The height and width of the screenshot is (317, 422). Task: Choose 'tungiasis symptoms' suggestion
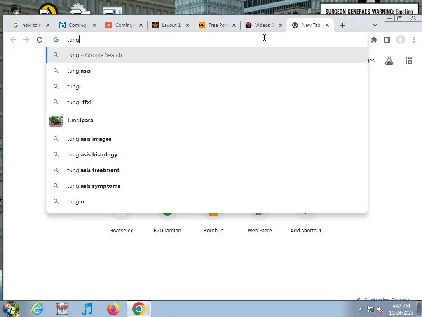[207, 186]
